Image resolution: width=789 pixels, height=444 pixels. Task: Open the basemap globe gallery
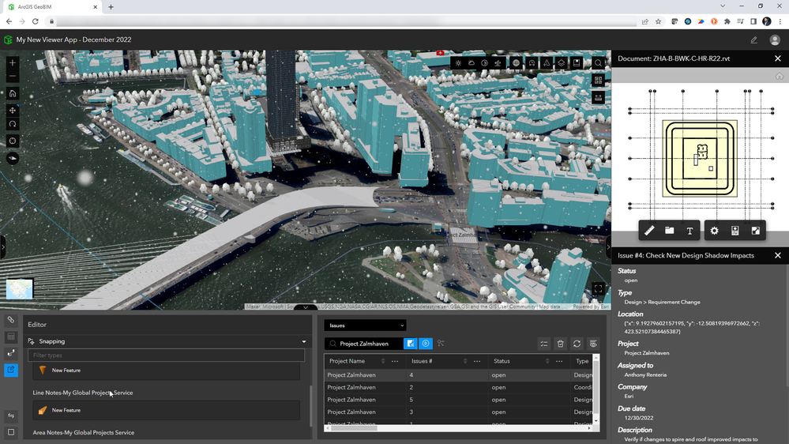tap(516, 63)
